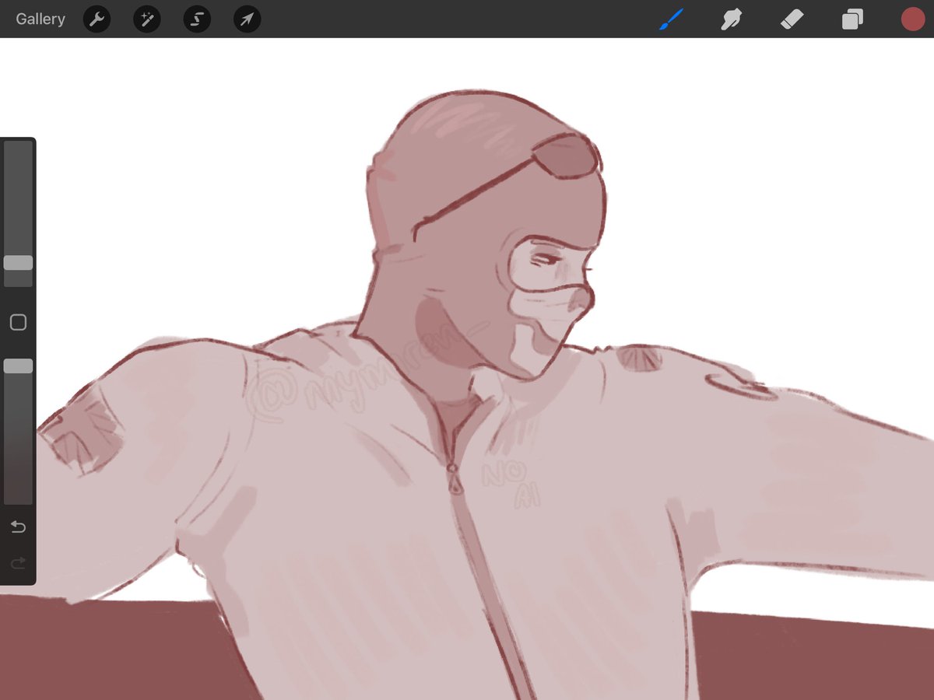Activate the Selection tool
The width and height of the screenshot is (934, 700).
point(197,19)
